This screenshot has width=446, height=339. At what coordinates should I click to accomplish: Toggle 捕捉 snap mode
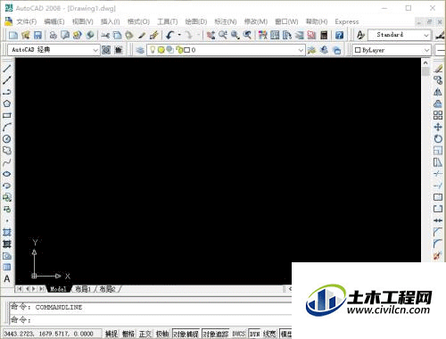coord(111,334)
